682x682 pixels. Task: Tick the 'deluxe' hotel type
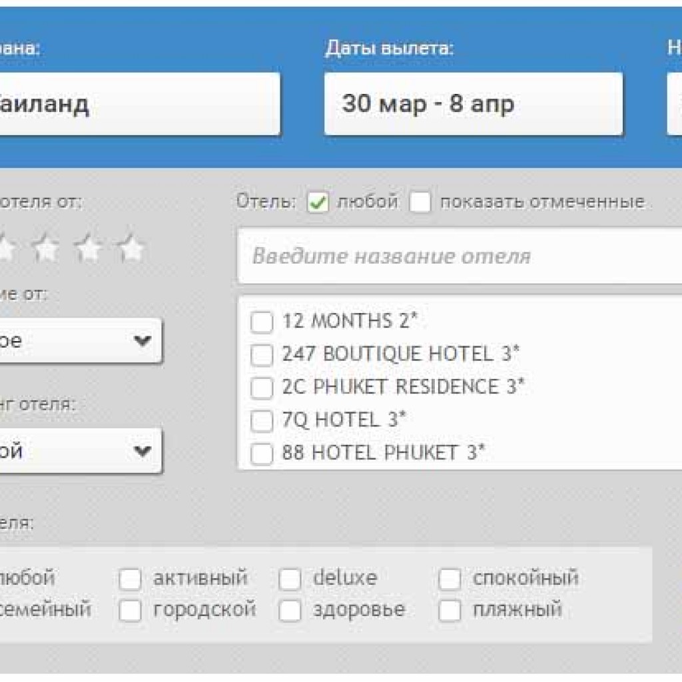click(290, 579)
